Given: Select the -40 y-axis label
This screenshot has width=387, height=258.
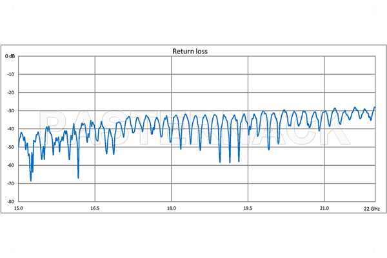Looking at the screenshot, I should [11, 129].
